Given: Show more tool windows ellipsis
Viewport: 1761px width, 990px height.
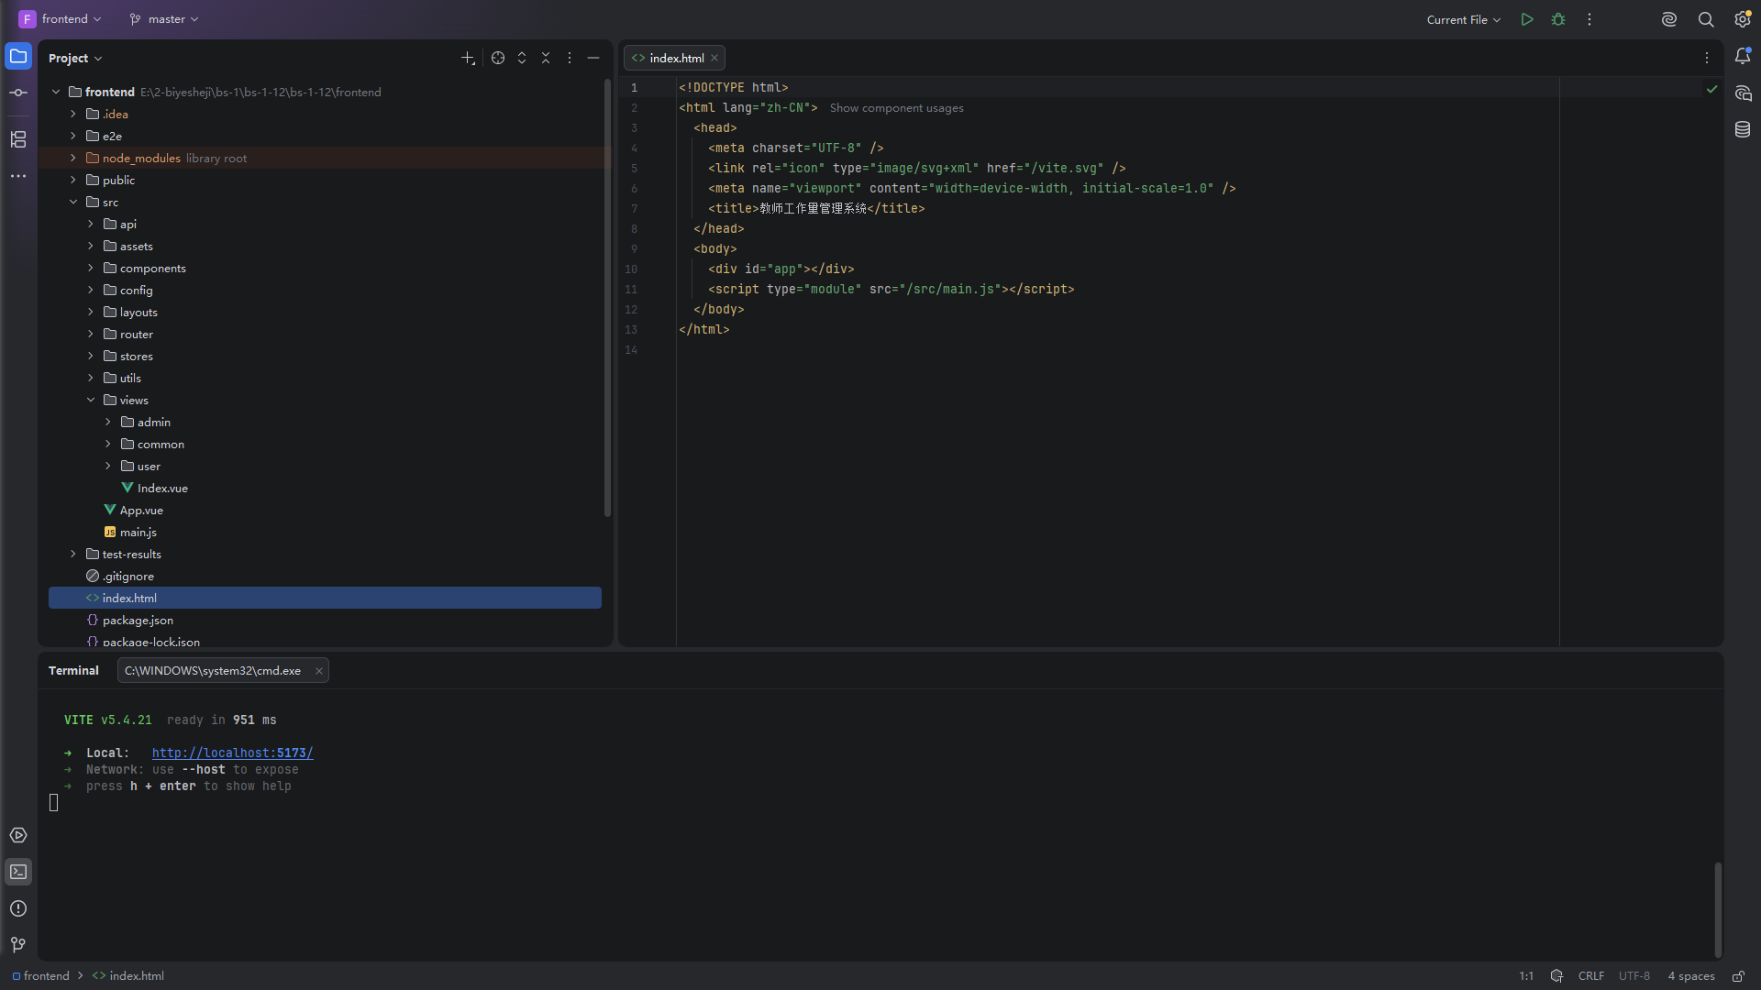Looking at the screenshot, I should (18, 176).
